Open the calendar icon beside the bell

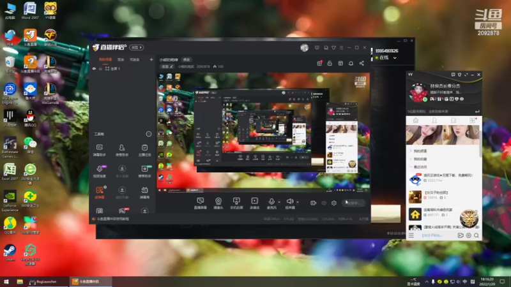340,63
